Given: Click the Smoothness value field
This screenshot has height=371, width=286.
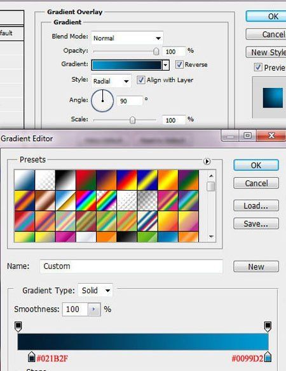Looking at the screenshot, I should [x=75, y=309].
